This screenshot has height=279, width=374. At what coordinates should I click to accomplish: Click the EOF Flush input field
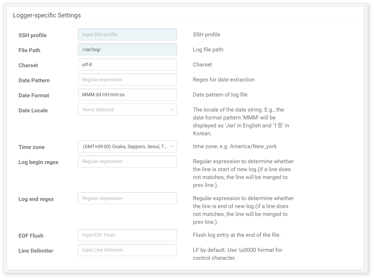click(x=127, y=235)
